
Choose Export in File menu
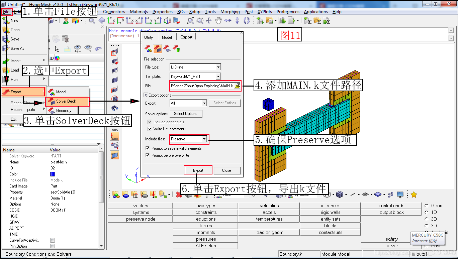tap(23, 92)
